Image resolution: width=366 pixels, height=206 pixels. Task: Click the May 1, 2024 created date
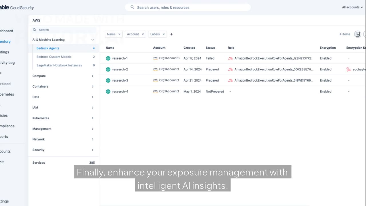tap(192, 92)
